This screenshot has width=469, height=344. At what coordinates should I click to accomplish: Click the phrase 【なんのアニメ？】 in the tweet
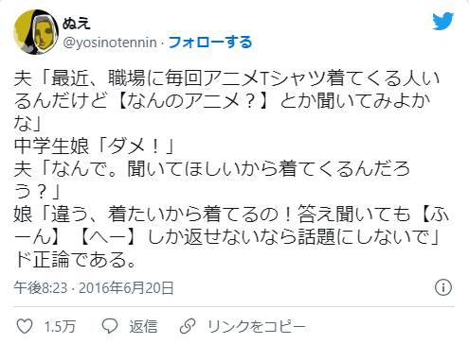click(193, 101)
